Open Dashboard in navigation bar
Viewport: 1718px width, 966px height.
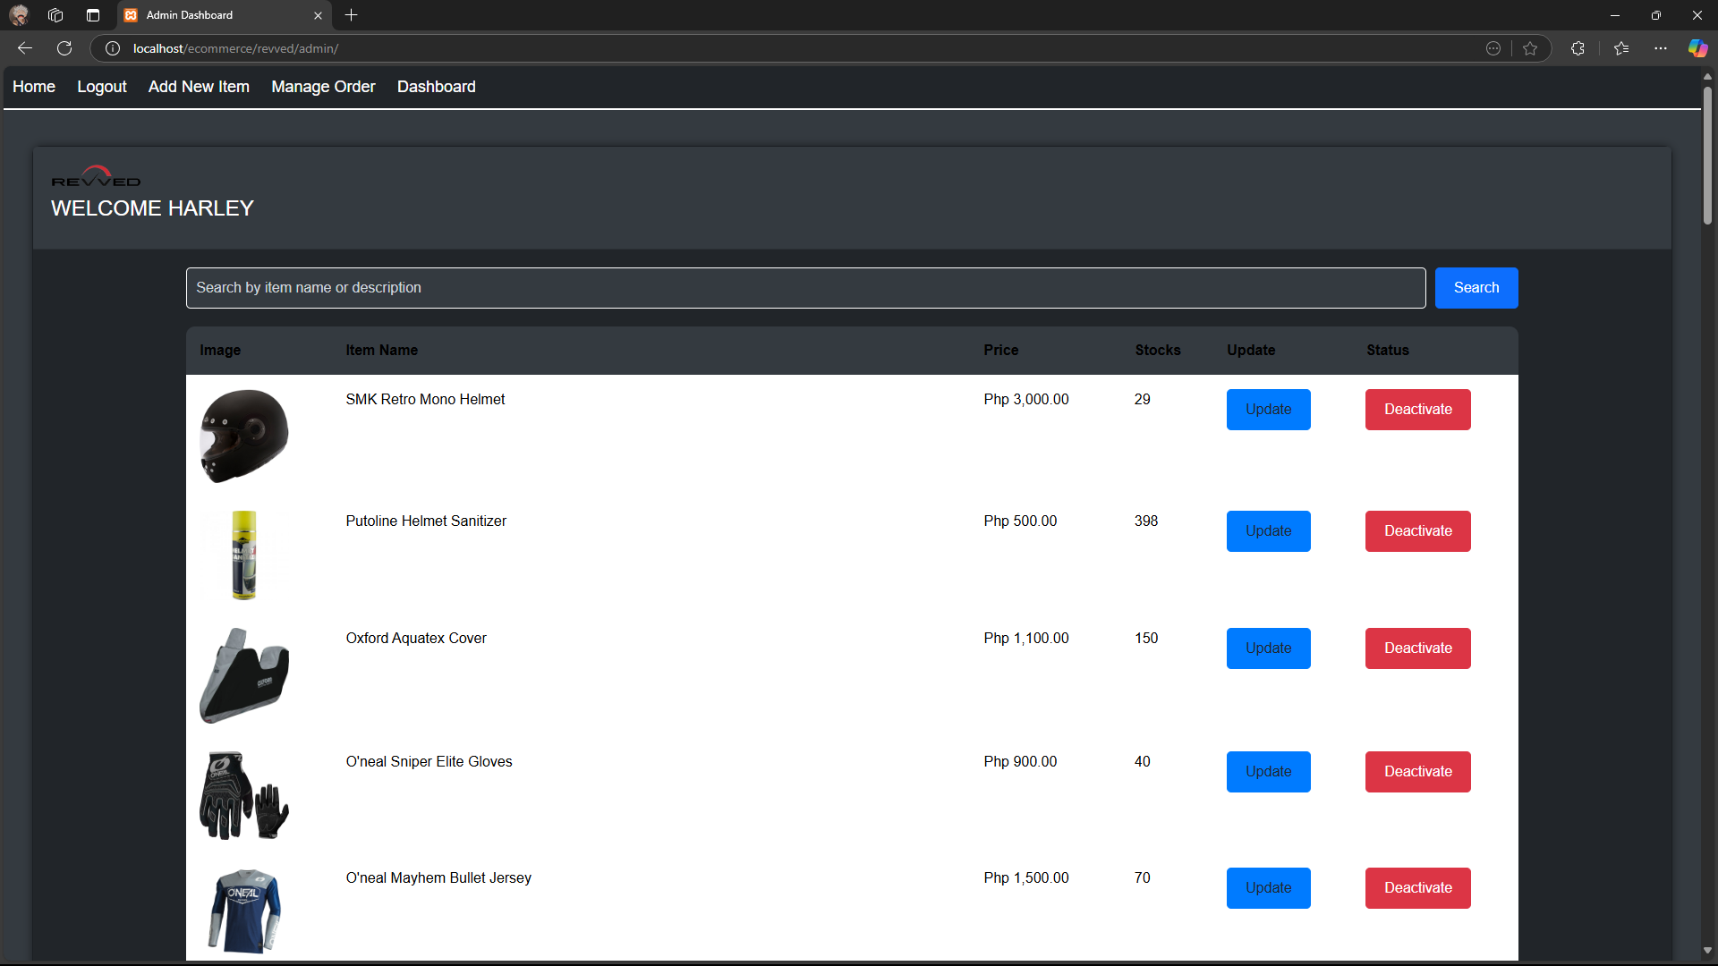(x=436, y=87)
